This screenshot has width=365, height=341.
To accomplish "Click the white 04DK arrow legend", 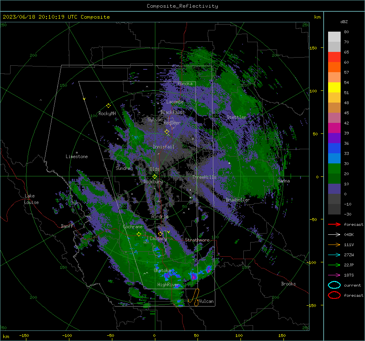I will tap(334, 234).
